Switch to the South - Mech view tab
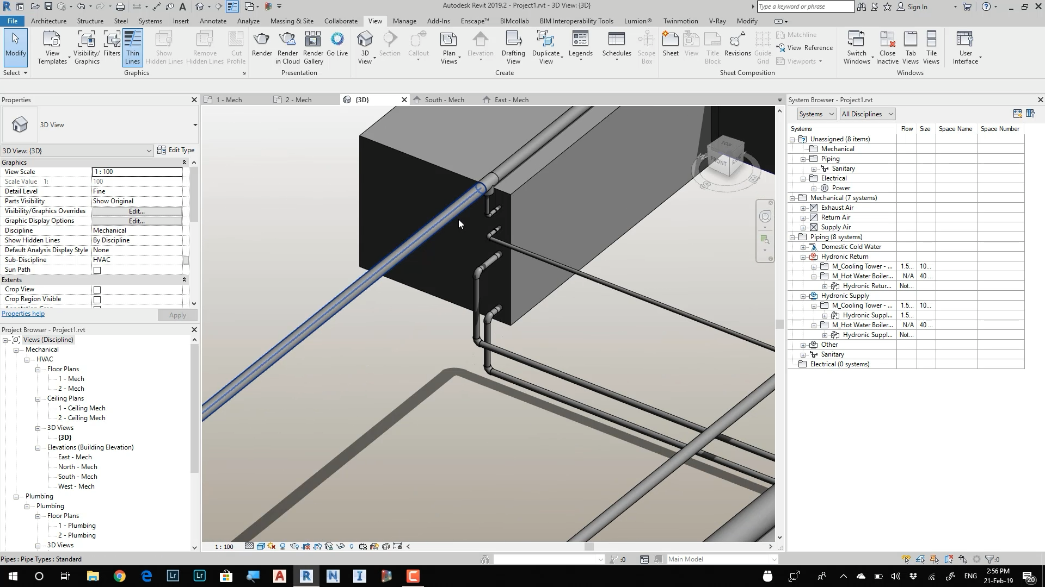The width and height of the screenshot is (1045, 587). click(444, 100)
